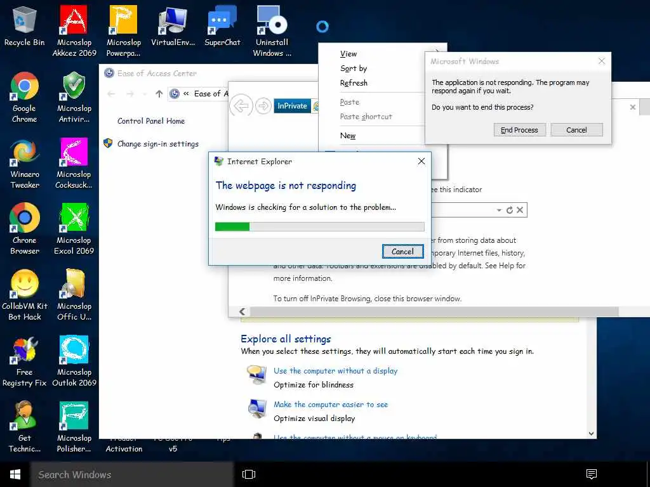Choose Sort by in the context menu
650x487 pixels.
[354, 68]
